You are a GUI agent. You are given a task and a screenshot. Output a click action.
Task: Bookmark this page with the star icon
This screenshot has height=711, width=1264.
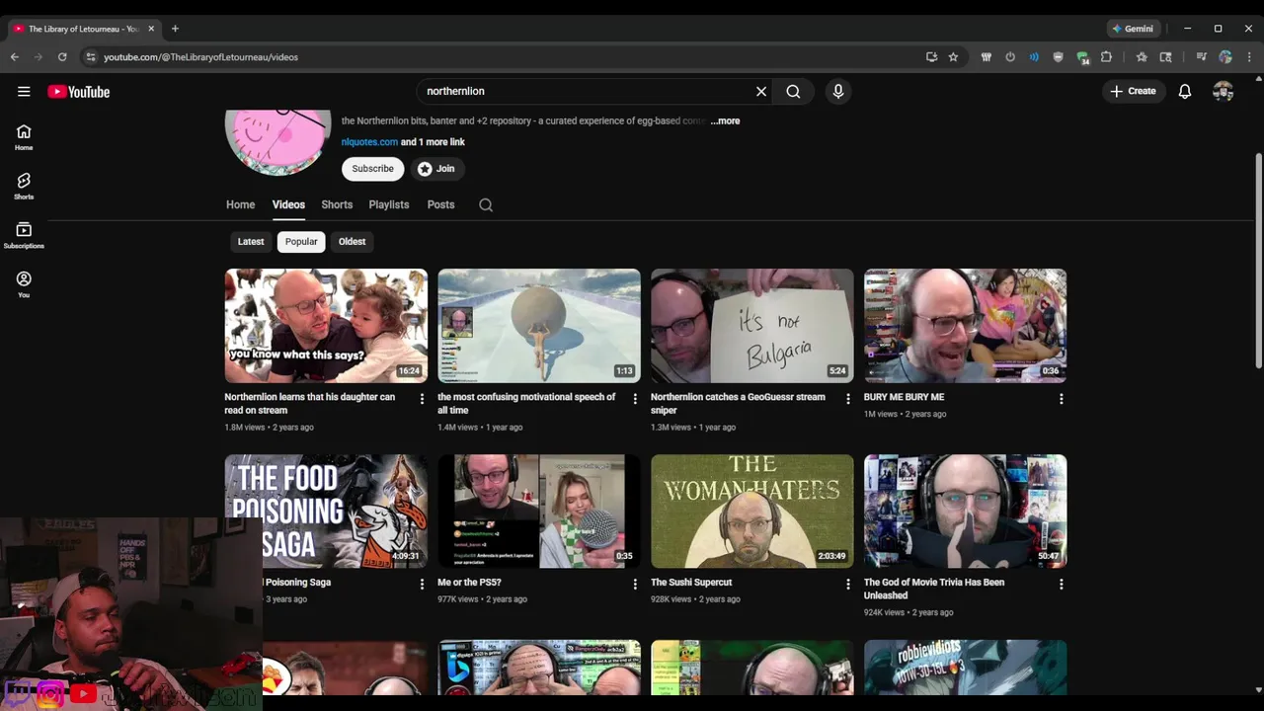point(953,57)
